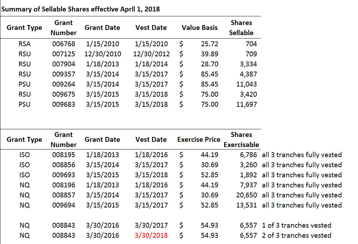Click the Shares Exercisable column header
Image resolution: width=358 pixels, height=244 pixels.
(x=241, y=140)
